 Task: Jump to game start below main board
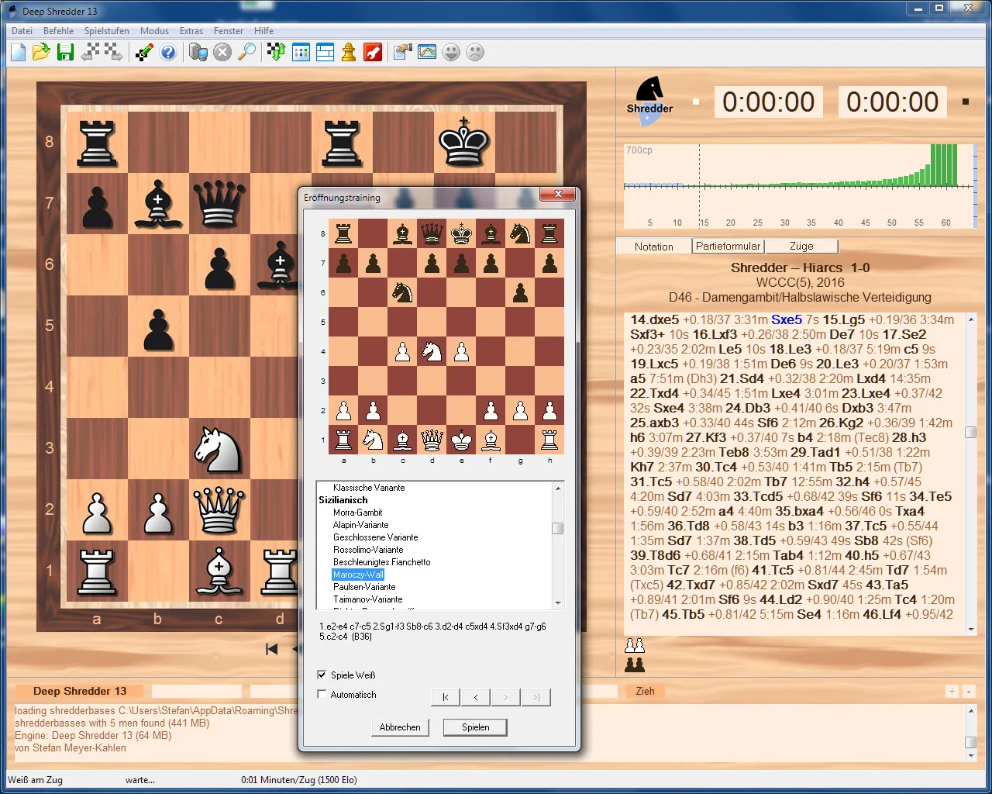point(271,649)
